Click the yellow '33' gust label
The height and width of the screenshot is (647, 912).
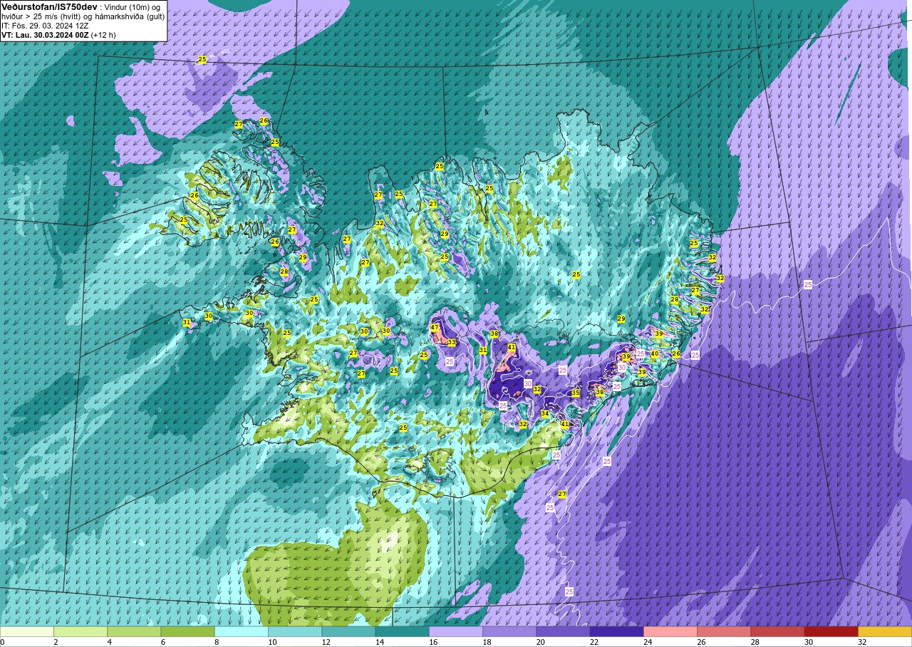452,343
